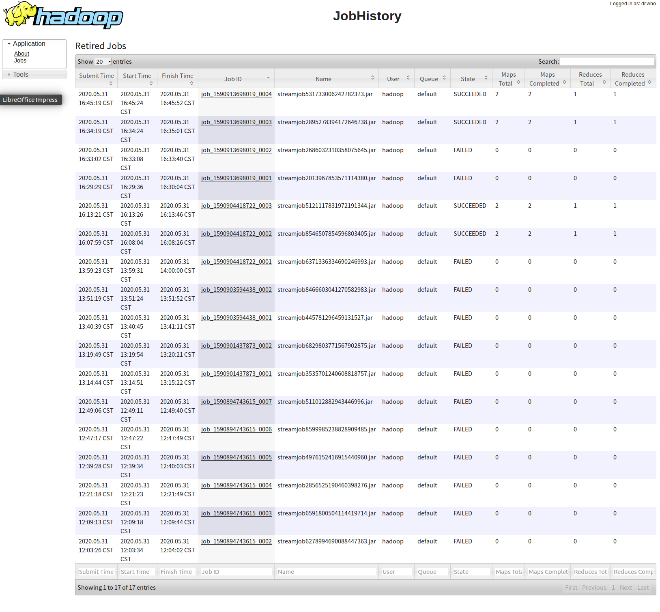
Task: Open the About page
Action: (x=21, y=53)
